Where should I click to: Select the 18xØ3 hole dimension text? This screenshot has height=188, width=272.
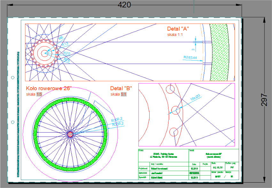pyautogui.click(x=195, y=97)
